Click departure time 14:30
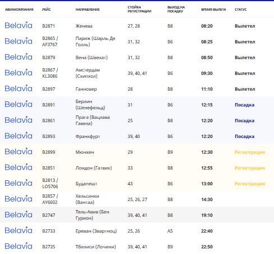This screenshot has height=254, width=274. click(207, 199)
